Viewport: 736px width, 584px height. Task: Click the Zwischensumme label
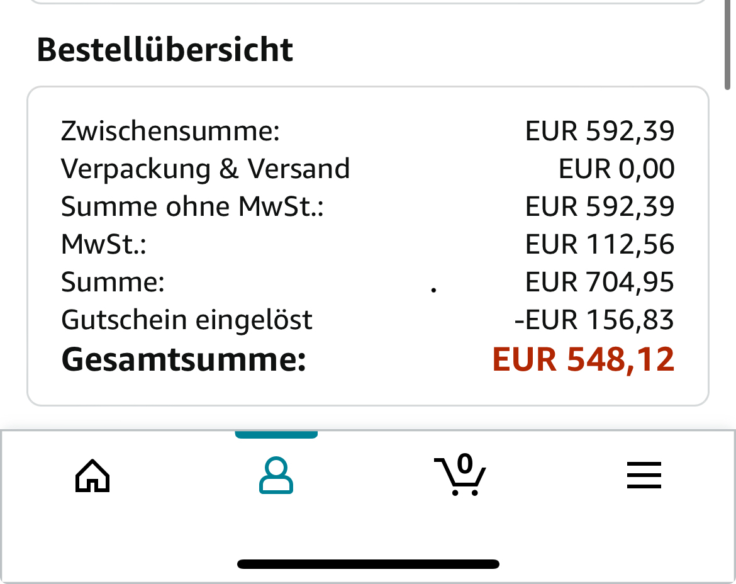tap(170, 130)
